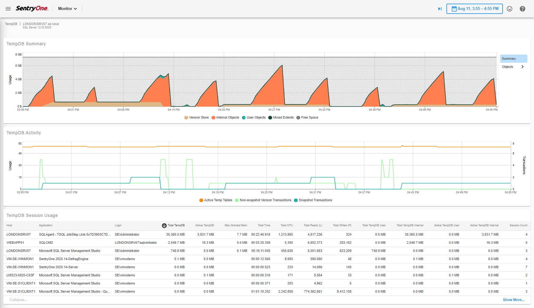534x308 pixels.
Task: Open the help question mark icon
Action: 523,9
